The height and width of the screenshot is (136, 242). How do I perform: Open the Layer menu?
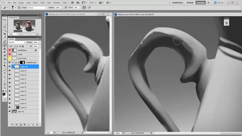[28, 3]
